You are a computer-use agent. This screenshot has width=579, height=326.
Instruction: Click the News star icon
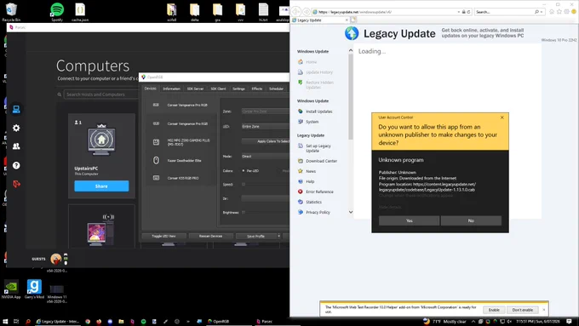click(301, 171)
